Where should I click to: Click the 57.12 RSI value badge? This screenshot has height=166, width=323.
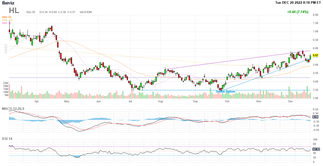coord(316,149)
